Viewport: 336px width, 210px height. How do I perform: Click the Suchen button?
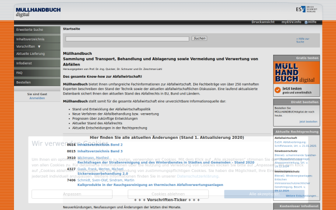click(199, 38)
